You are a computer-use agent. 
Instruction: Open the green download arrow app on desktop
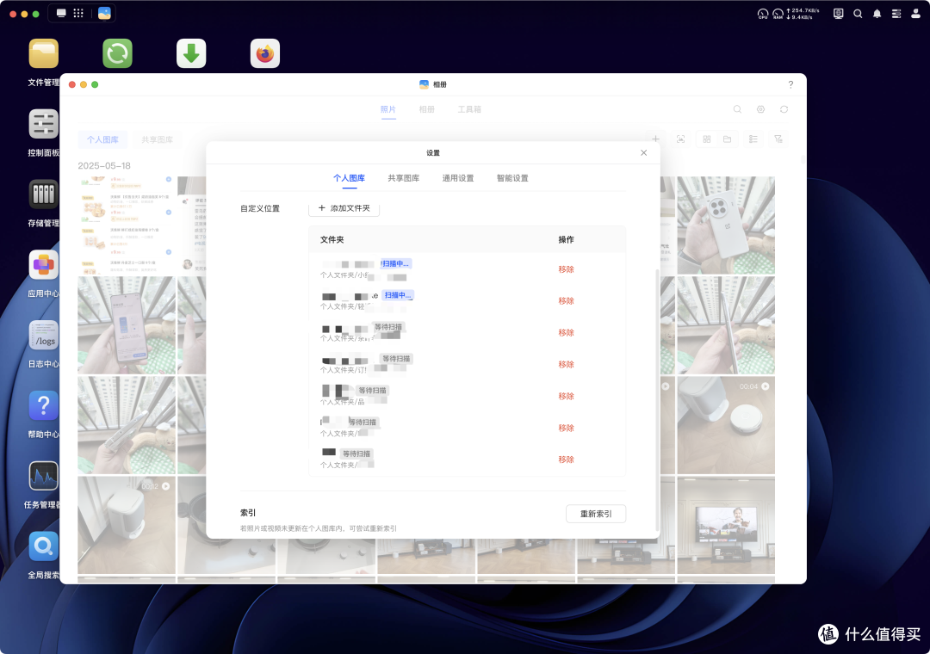191,53
